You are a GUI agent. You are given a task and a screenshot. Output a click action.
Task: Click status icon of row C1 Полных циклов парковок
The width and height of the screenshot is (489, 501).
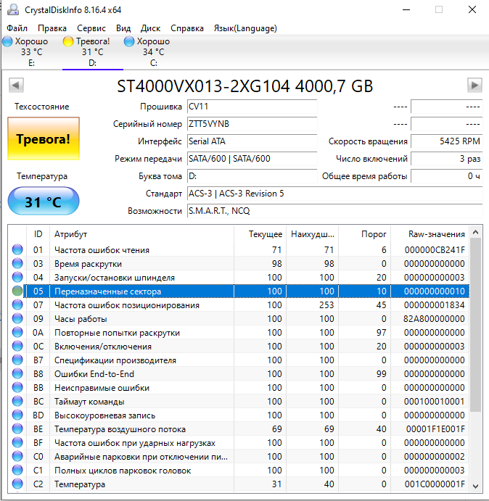17,470
